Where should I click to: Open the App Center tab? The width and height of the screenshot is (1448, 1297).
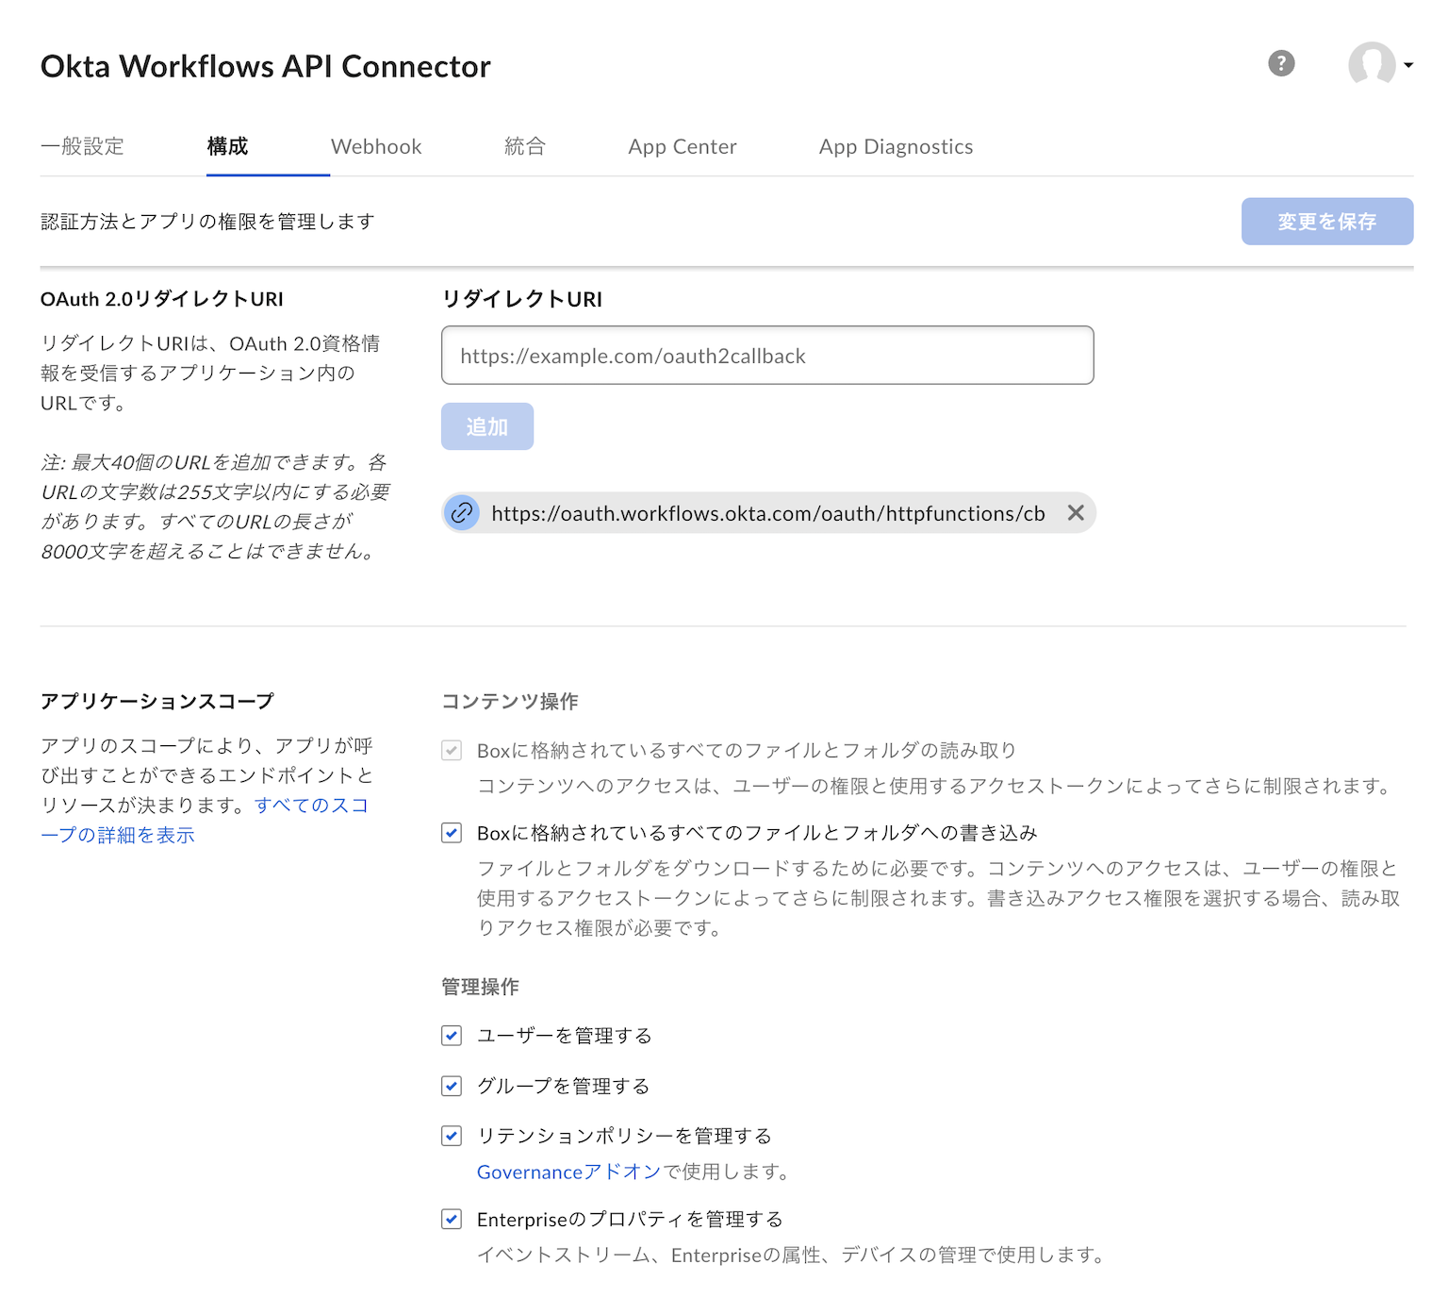pos(682,146)
